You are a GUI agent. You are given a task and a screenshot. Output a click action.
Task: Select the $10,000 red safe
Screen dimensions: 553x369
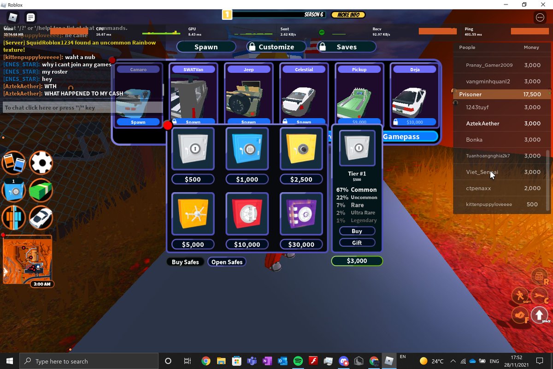[x=247, y=214]
